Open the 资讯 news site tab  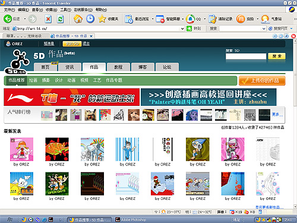69,67
